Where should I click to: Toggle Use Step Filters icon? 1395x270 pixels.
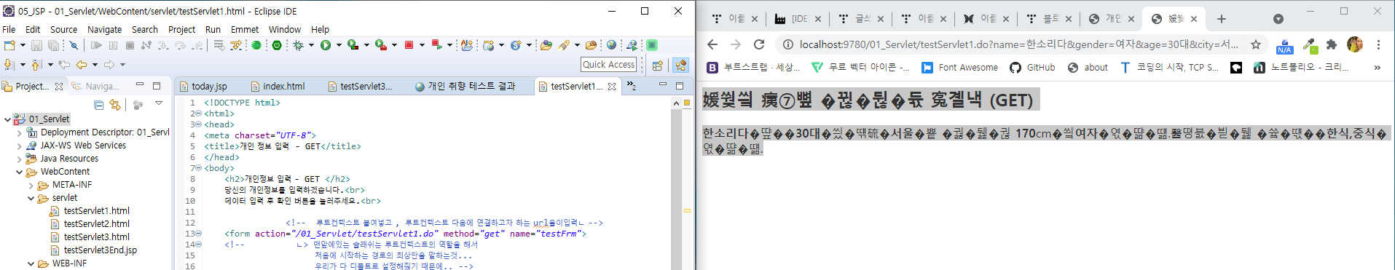coord(236,45)
